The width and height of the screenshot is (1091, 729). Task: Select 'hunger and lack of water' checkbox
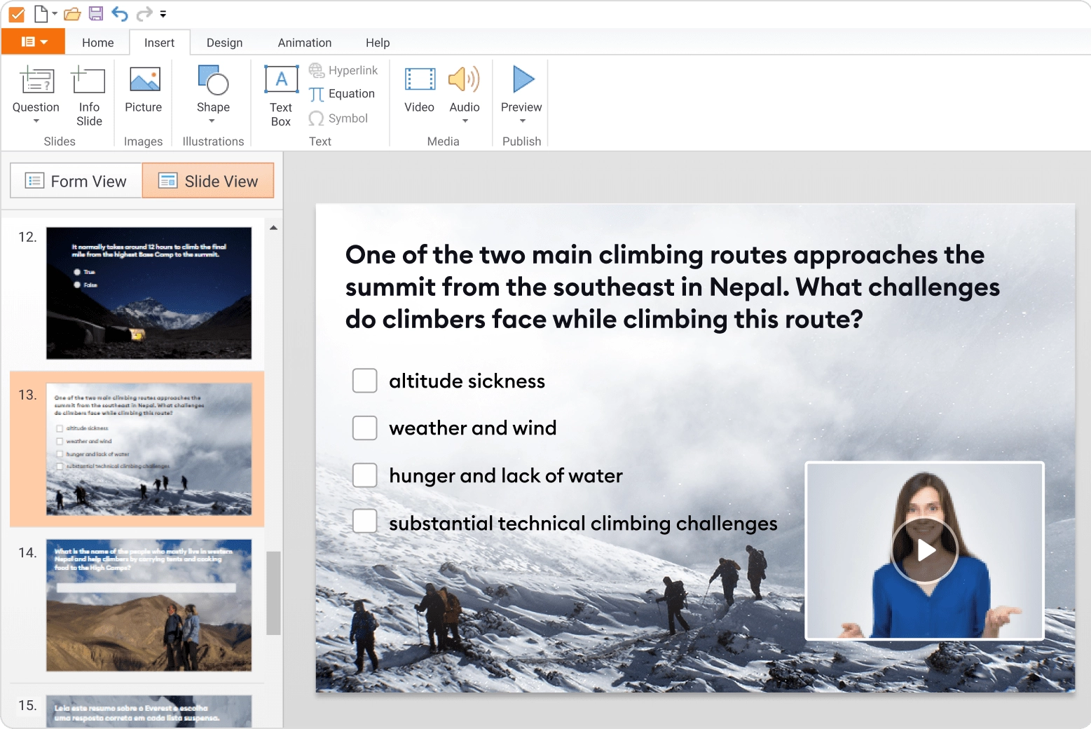pos(364,475)
